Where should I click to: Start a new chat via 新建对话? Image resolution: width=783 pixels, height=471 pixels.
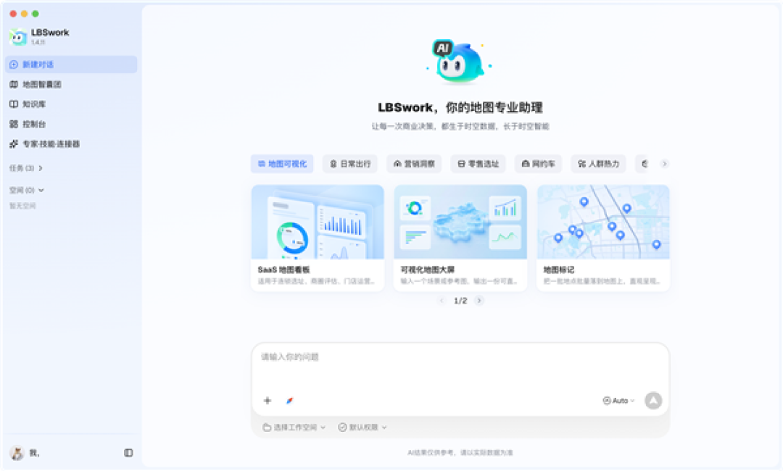[71, 64]
